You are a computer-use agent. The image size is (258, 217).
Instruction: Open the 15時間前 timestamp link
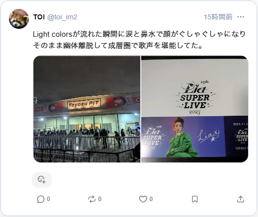(218, 17)
